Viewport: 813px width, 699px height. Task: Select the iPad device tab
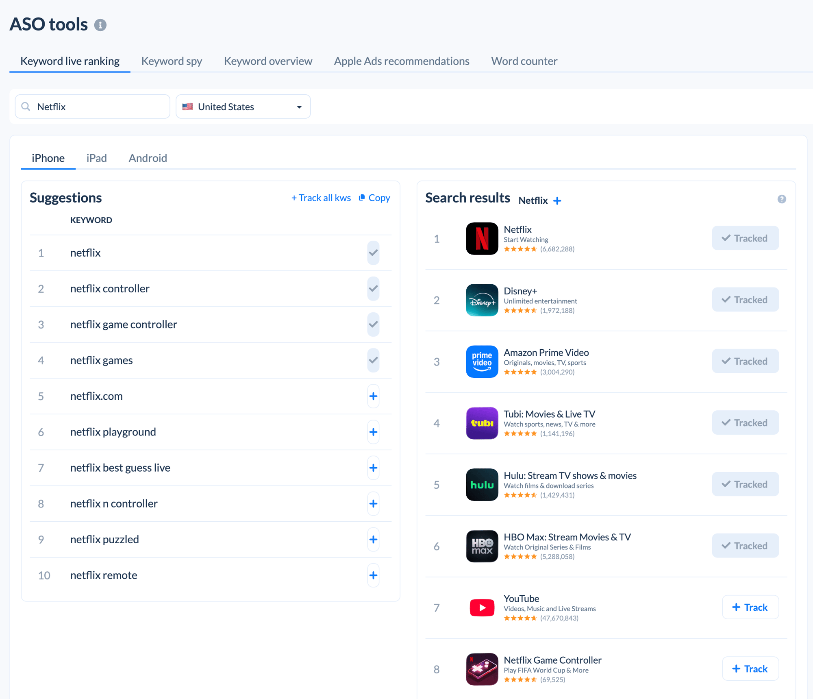click(x=96, y=158)
